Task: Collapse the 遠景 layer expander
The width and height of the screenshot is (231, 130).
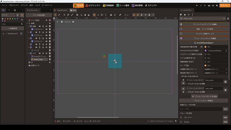Action: pyautogui.click(x=29, y=26)
